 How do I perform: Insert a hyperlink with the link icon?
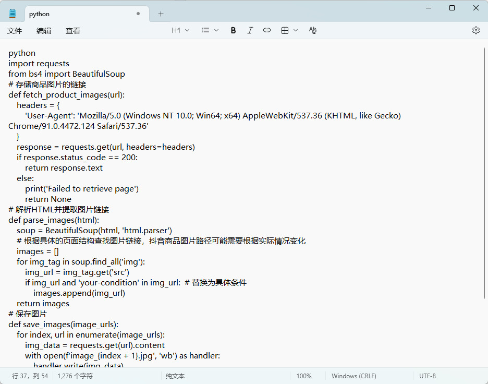[267, 30]
